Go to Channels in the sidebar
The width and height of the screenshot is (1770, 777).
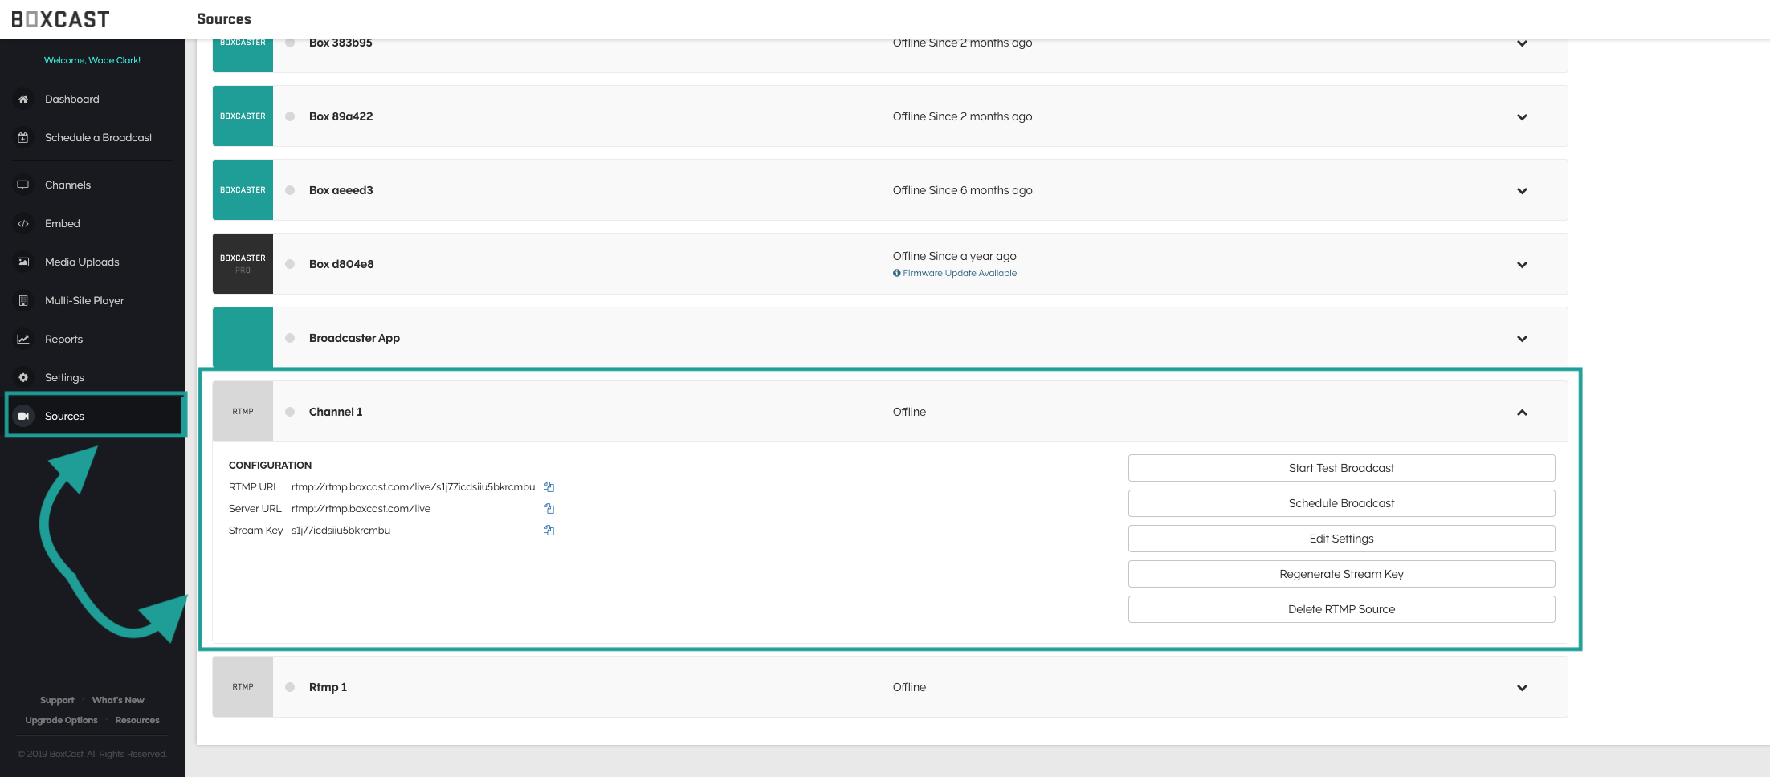tap(67, 185)
